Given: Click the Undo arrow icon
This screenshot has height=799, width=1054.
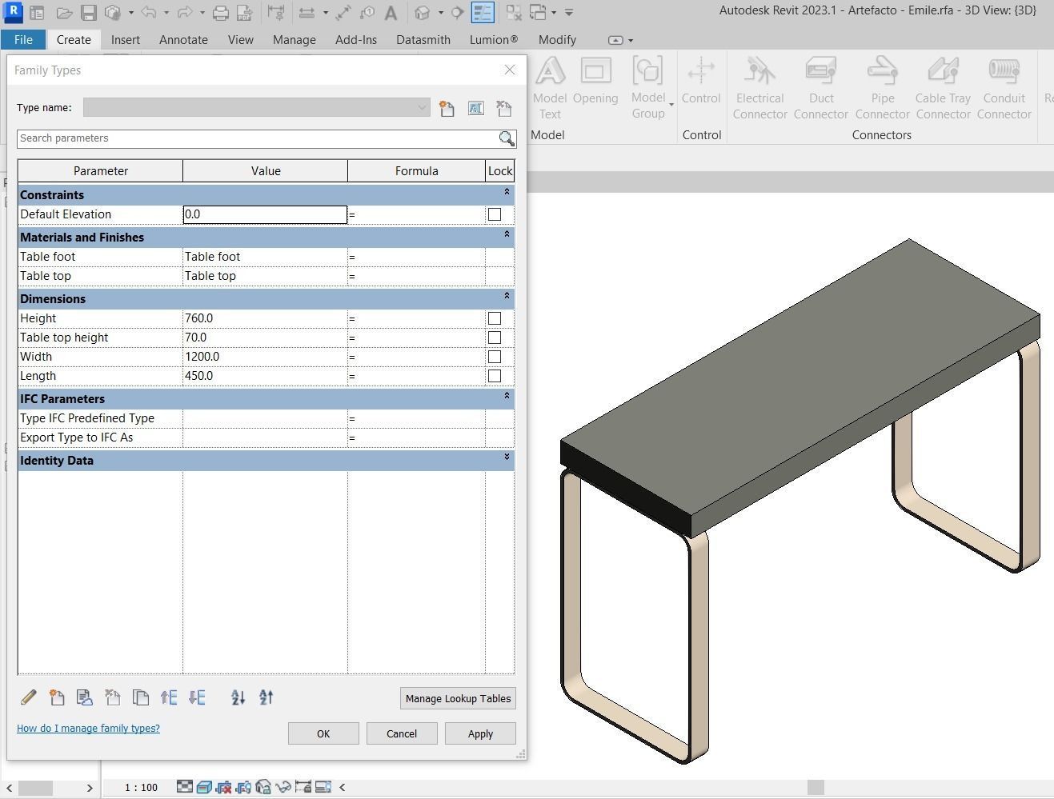Looking at the screenshot, I should (x=148, y=13).
